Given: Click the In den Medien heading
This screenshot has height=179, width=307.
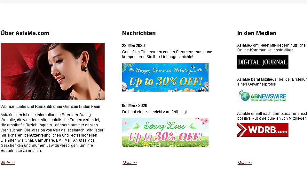Looking at the screenshot, I should coord(257,33).
